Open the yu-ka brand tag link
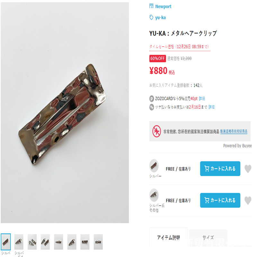The width and height of the screenshot is (257, 257). click(x=160, y=18)
